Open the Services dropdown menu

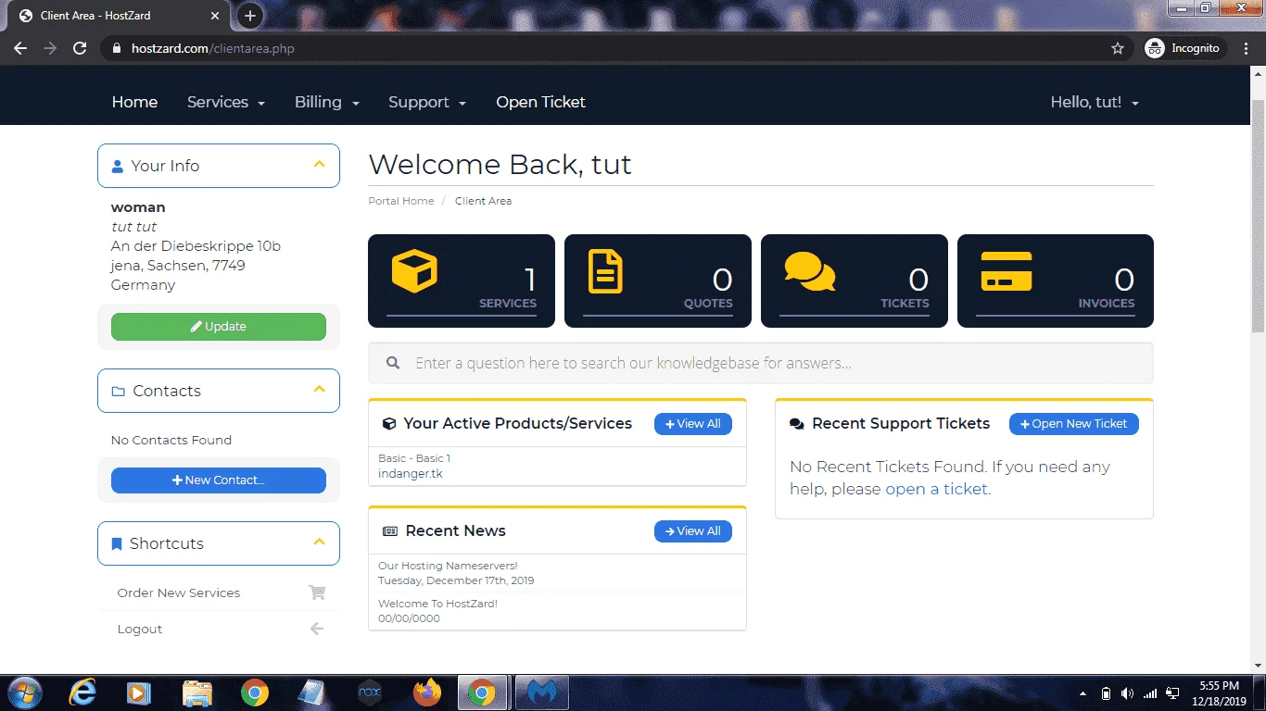click(x=226, y=102)
